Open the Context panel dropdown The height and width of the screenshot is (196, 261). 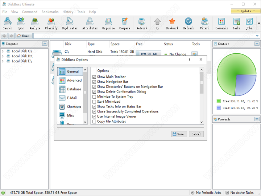point(257,44)
